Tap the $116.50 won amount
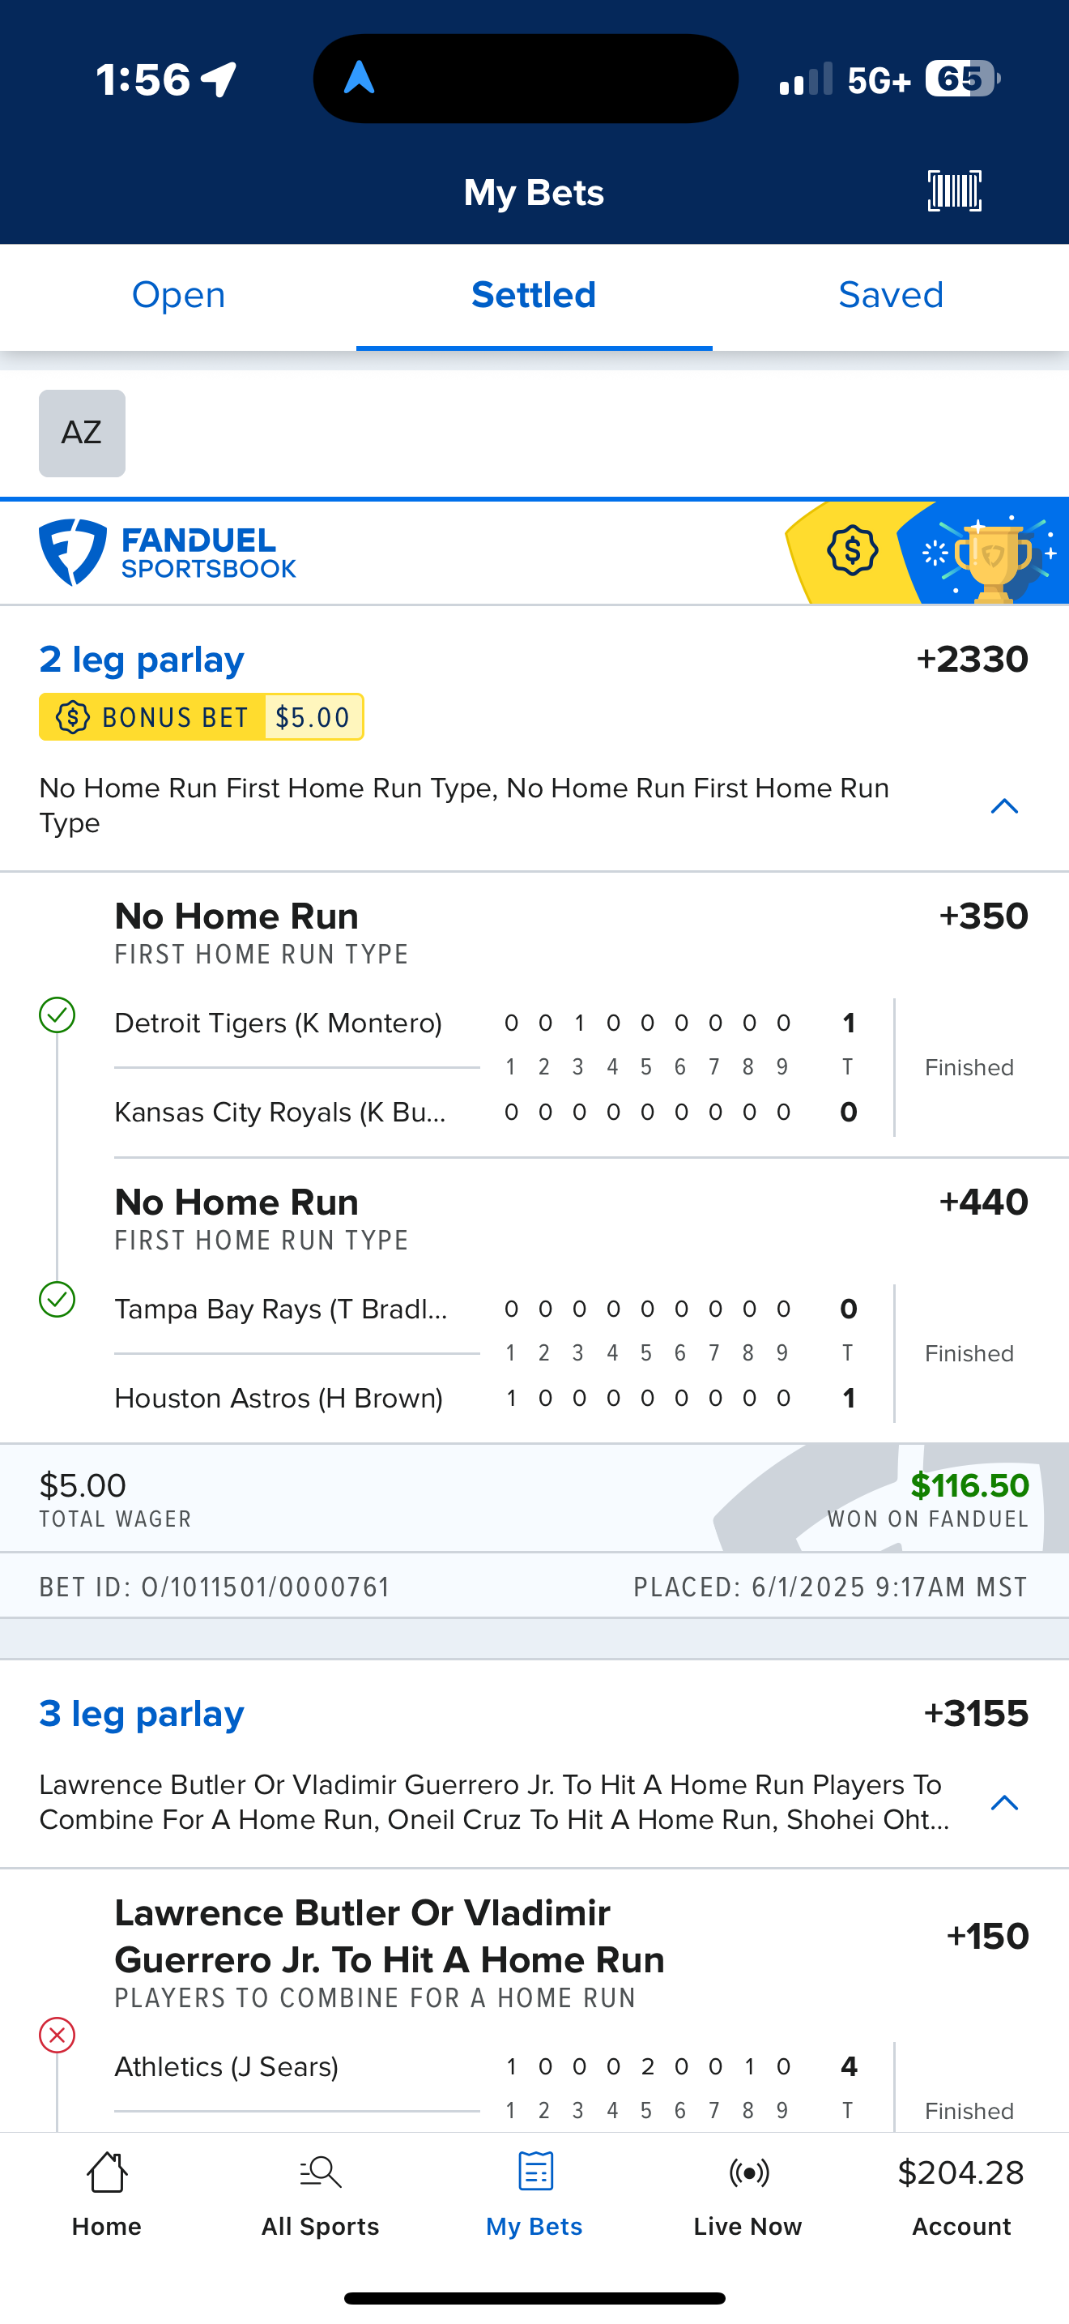 [x=969, y=1486]
